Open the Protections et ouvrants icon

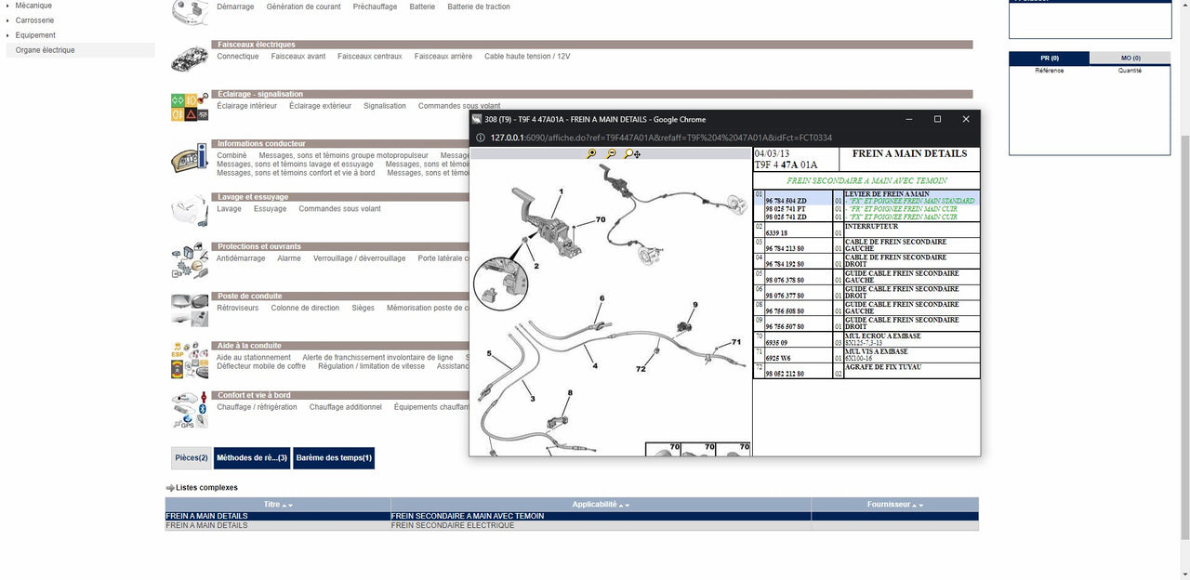(190, 261)
